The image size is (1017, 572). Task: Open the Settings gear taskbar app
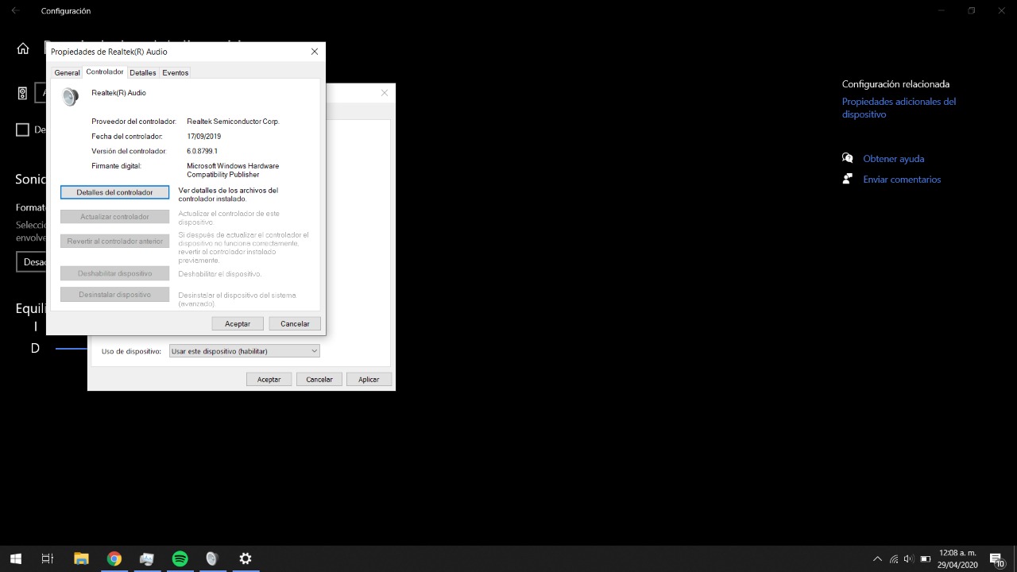click(246, 558)
